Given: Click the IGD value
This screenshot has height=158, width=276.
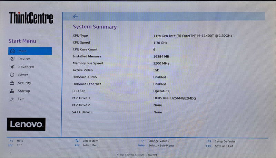Looking at the screenshot, I should click(156, 71).
